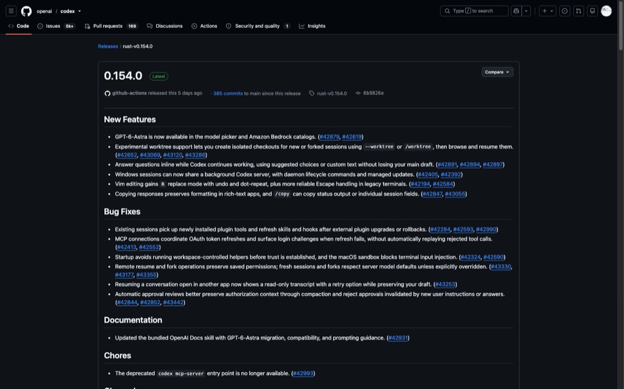The height and width of the screenshot is (389, 624).
Task: Go to GitHub homepage via Octocat logo
Action: [x=26, y=11]
